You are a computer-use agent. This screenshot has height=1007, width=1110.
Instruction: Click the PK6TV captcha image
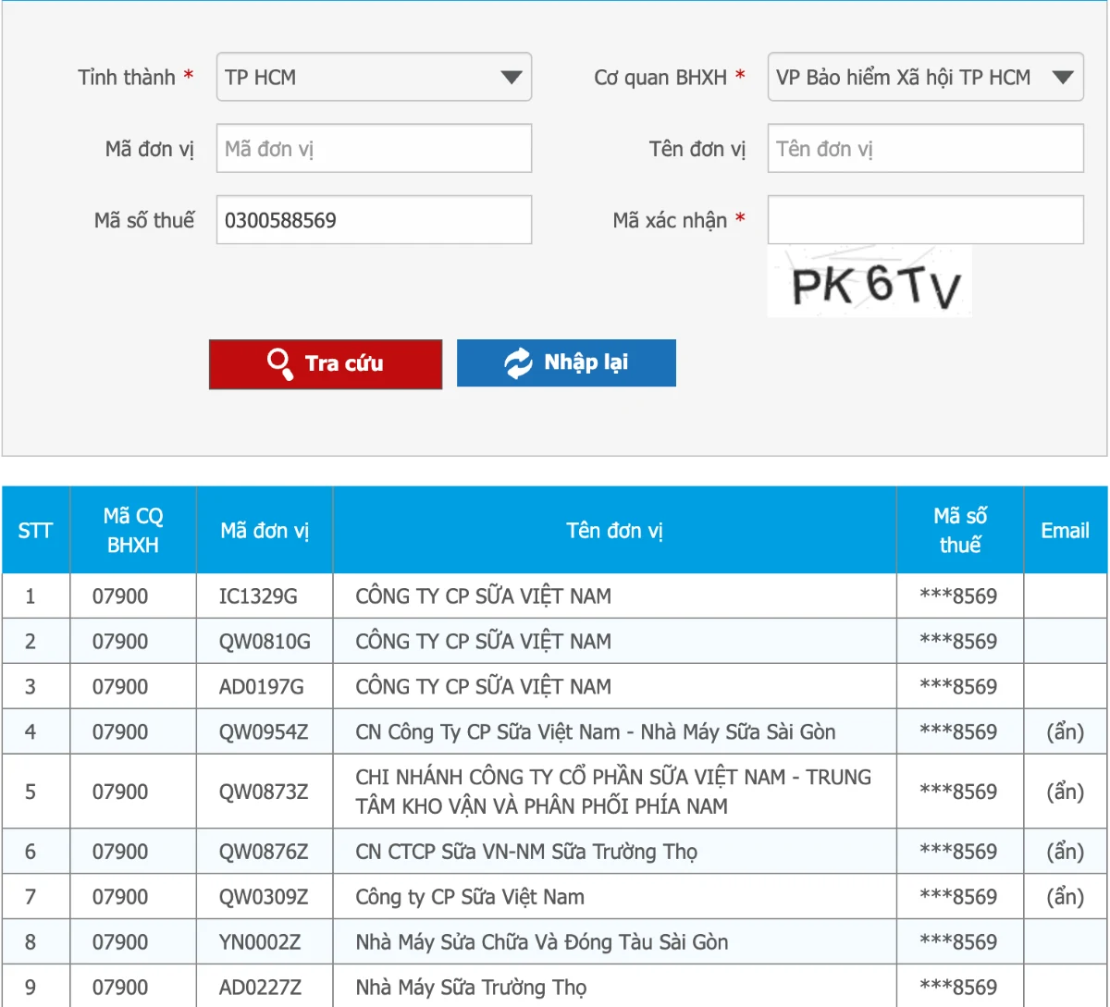tap(869, 282)
